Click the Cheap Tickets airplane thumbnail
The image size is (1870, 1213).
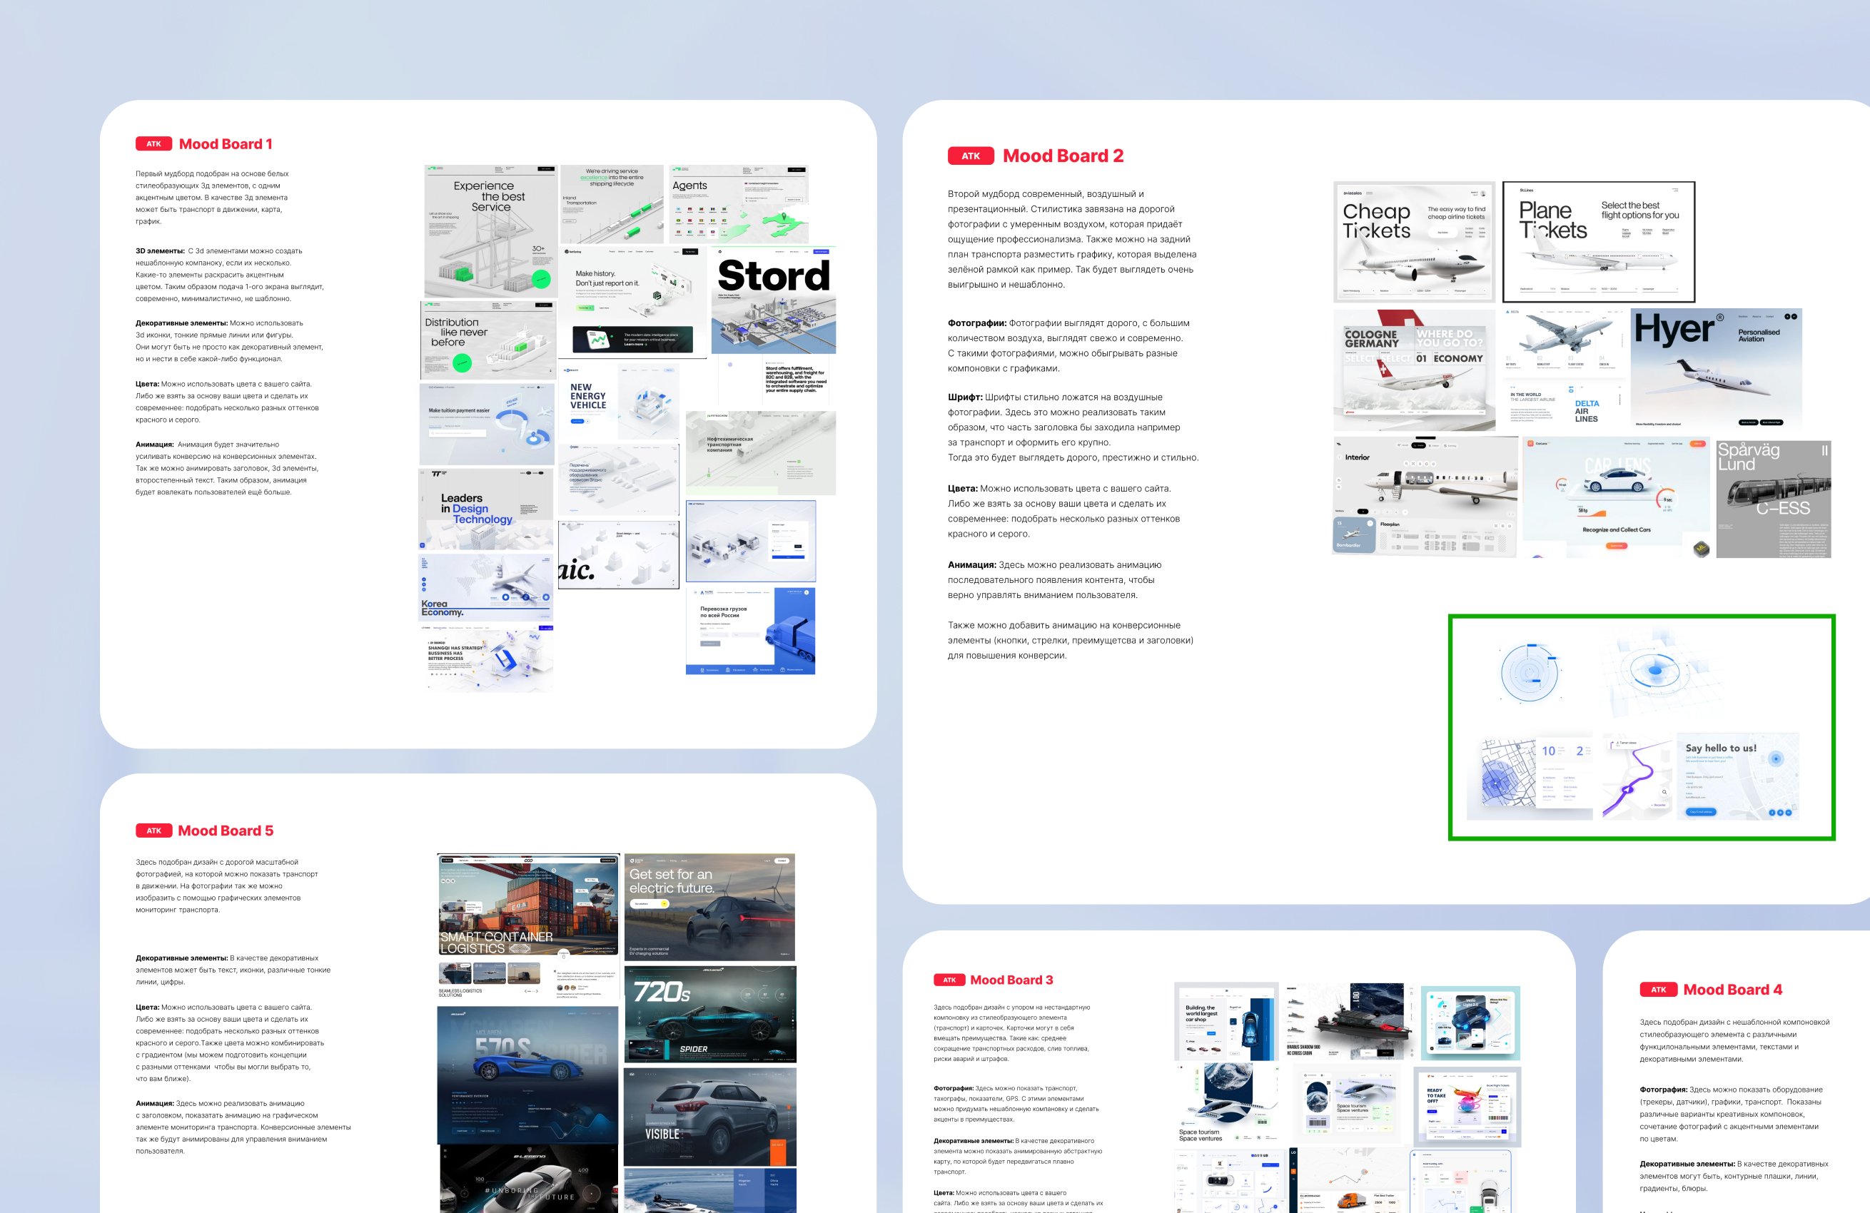[1413, 242]
